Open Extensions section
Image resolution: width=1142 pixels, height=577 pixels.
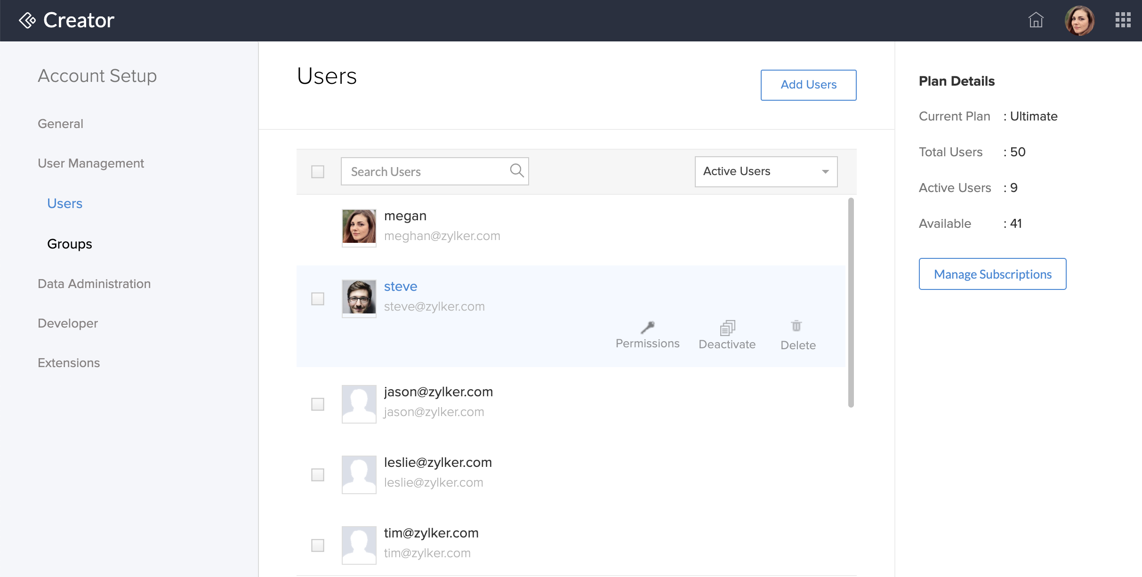click(x=69, y=363)
